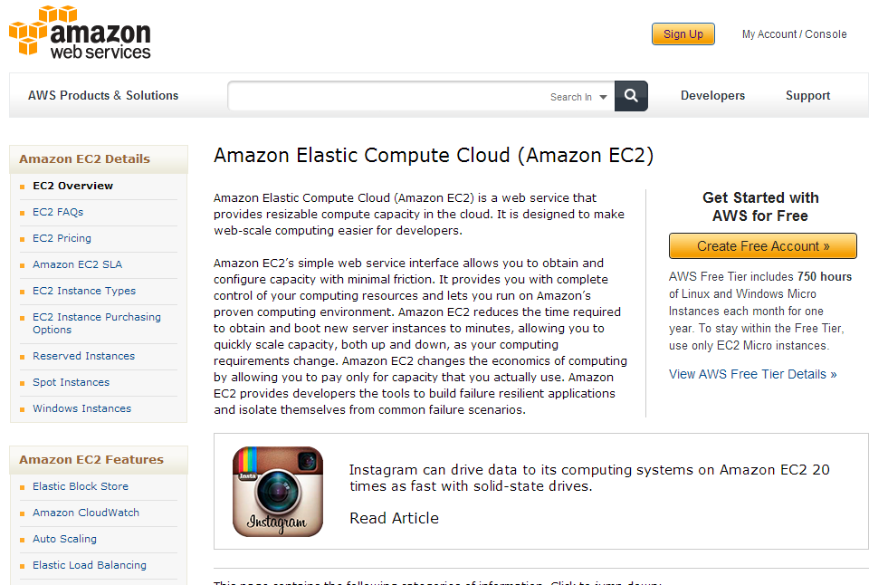Open EC2 FAQs sidebar link
The width and height of the screenshot is (888, 585).
tap(58, 212)
